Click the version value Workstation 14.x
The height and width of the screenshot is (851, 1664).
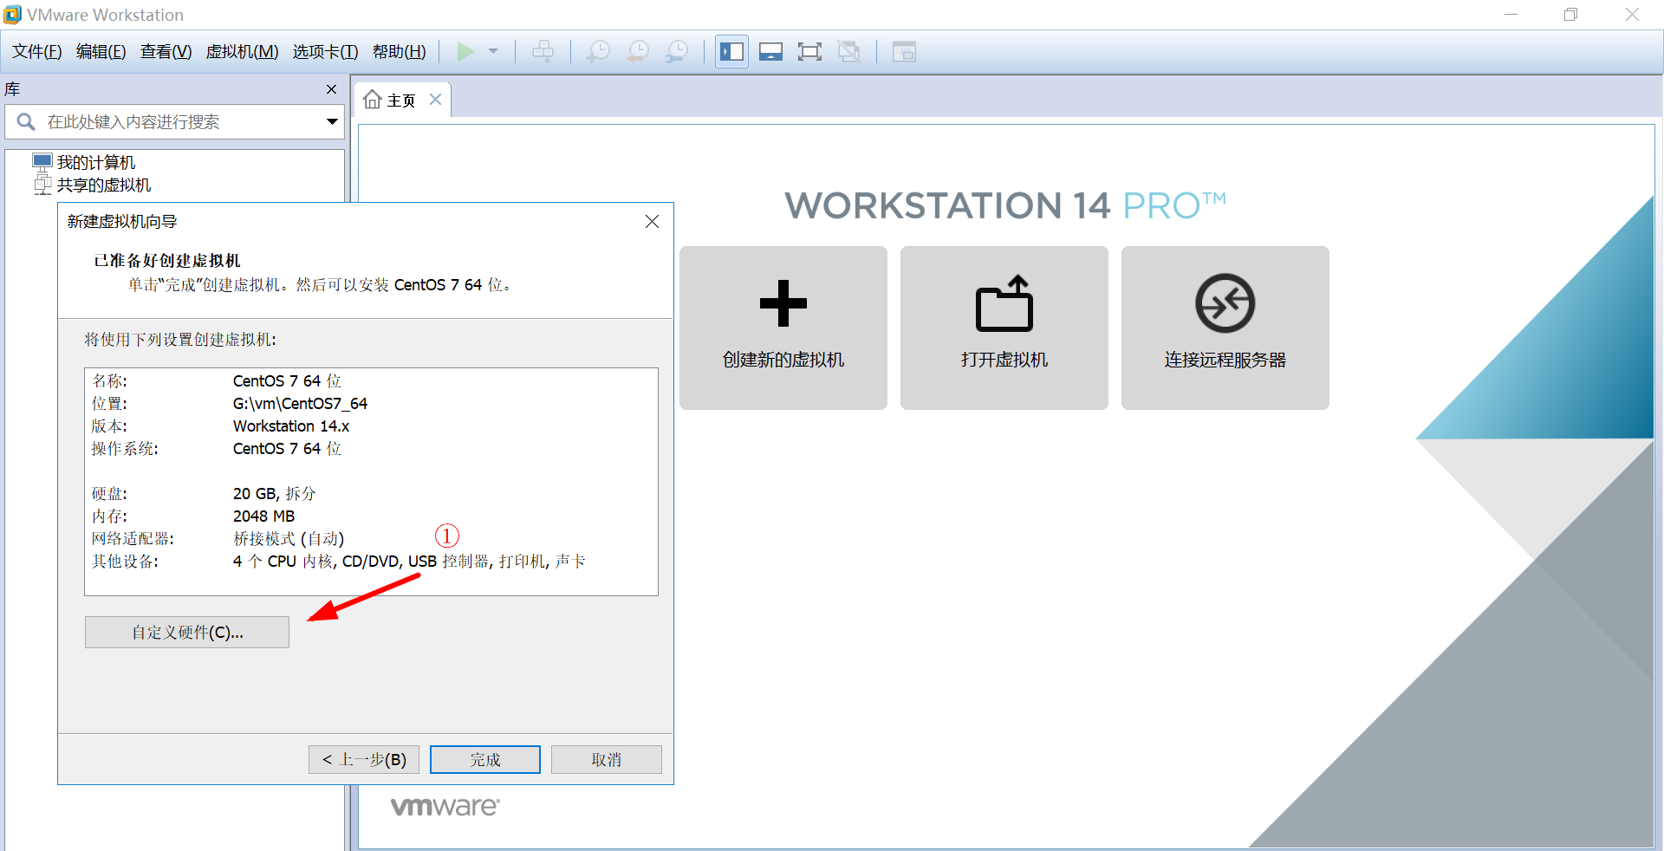click(291, 426)
